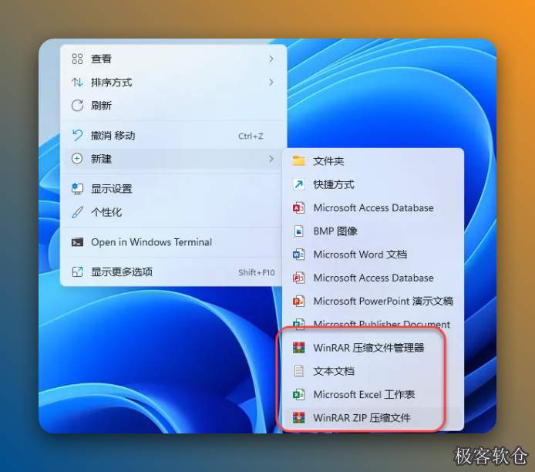This screenshot has height=472, width=535.
Task: Click the BMP 图像 file icon
Action: click(299, 231)
